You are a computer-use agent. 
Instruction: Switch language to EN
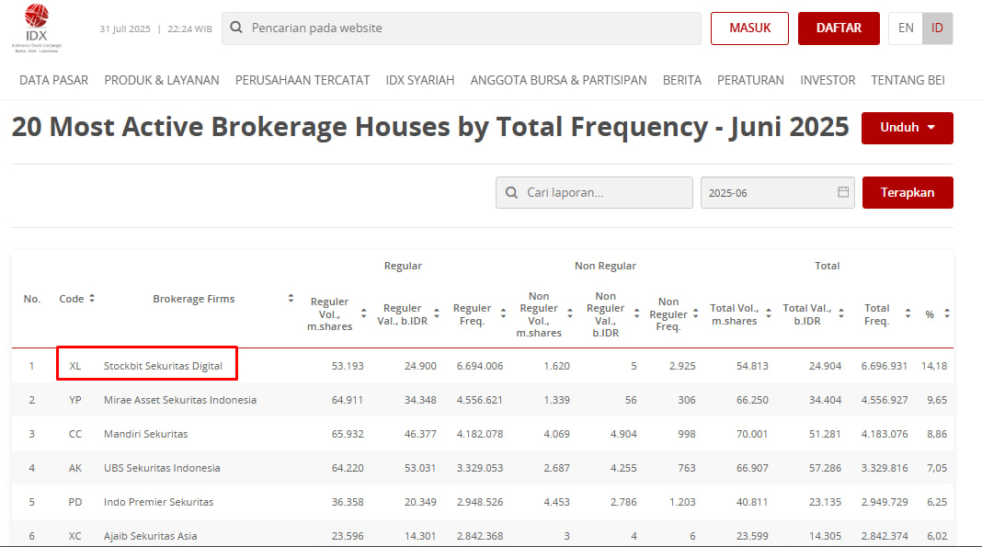(x=906, y=28)
